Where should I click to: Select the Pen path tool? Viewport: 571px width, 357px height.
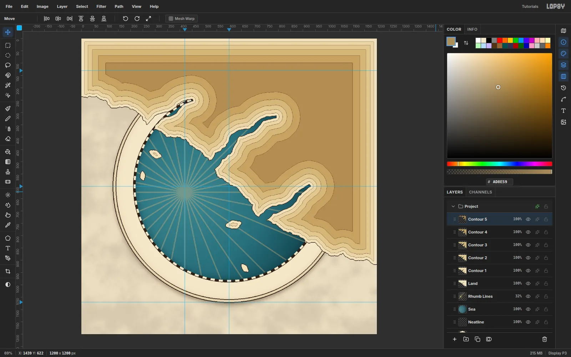(x=8, y=258)
